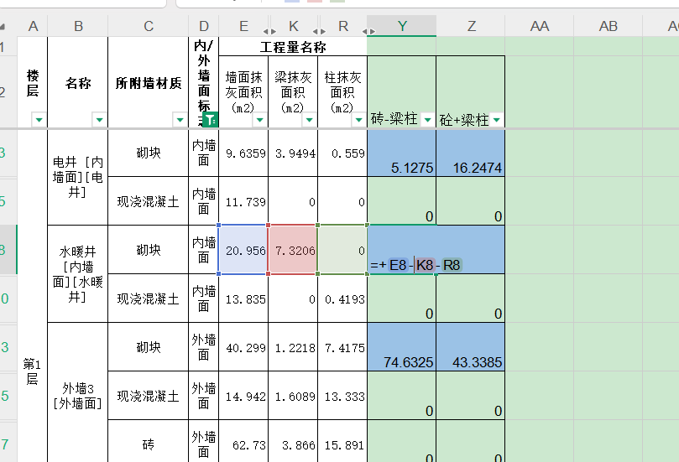Select cell with value 11.739
Viewport: 679px width, 462px height.
click(x=243, y=201)
